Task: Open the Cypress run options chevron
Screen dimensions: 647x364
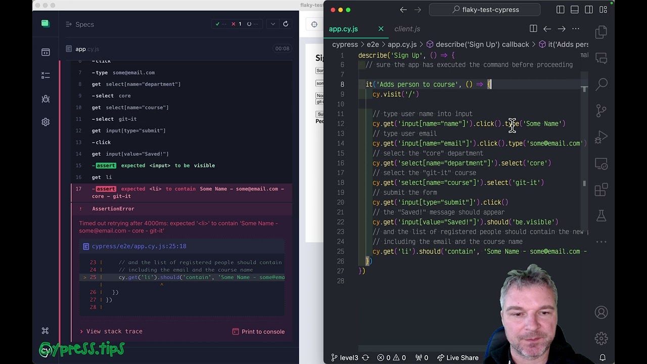Action: [x=273, y=24]
